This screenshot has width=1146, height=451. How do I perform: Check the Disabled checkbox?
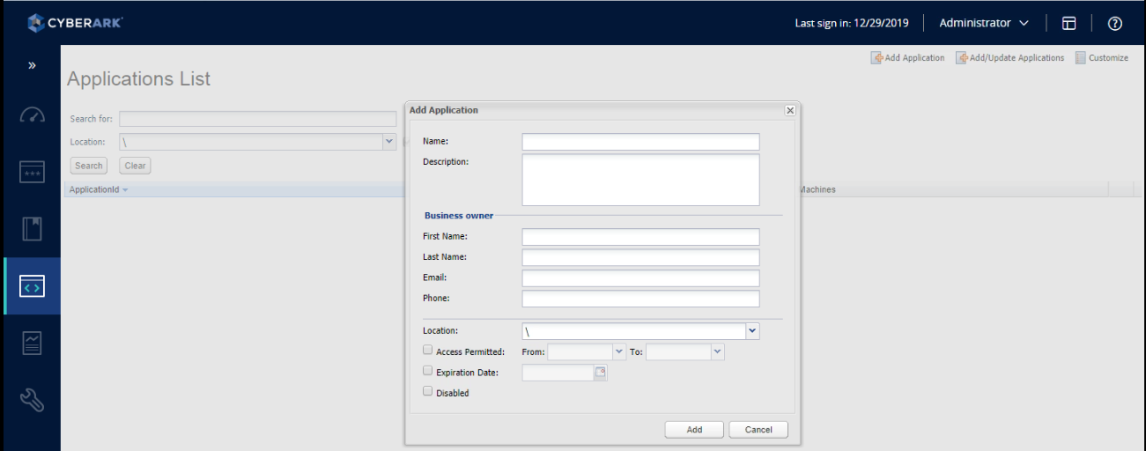tap(428, 392)
